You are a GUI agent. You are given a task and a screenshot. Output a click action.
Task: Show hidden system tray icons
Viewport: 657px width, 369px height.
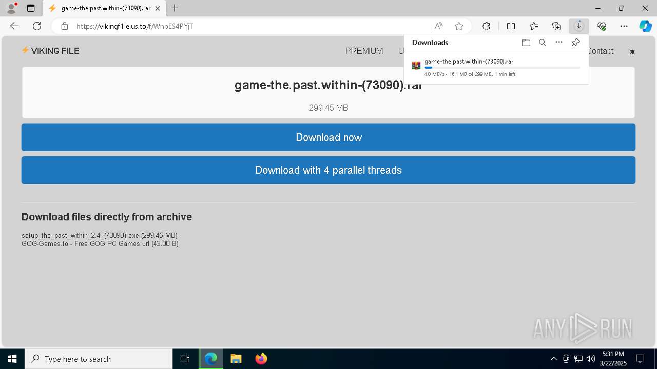pos(553,359)
